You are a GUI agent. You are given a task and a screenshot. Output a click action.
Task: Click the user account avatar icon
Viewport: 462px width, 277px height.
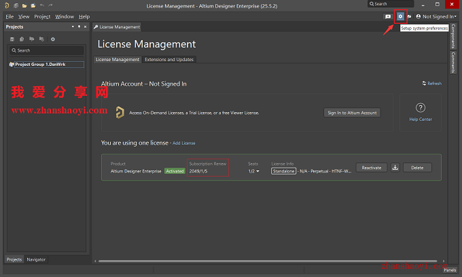tap(419, 16)
